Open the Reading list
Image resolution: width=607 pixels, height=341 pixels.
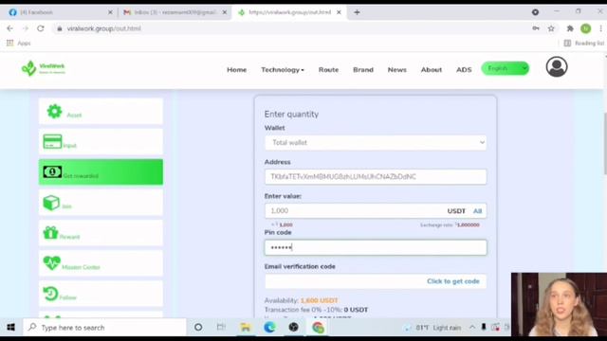(x=584, y=43)
